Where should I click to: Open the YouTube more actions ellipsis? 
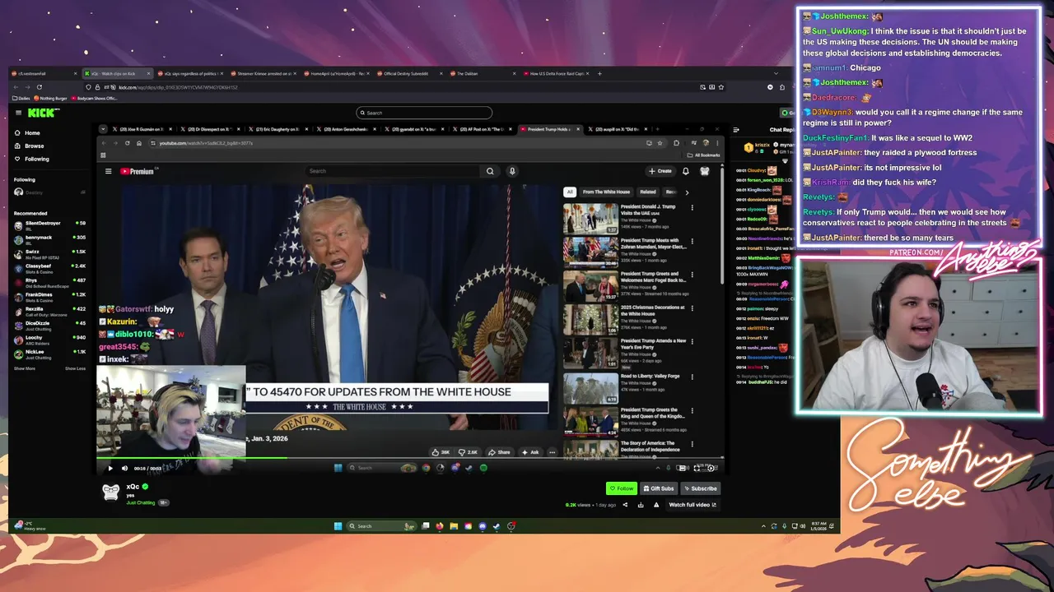pos(553,452)
